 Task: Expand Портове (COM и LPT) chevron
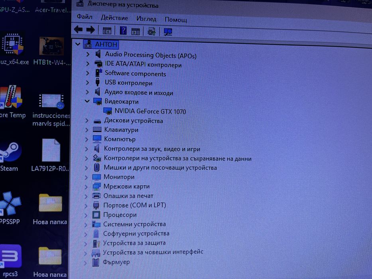(86, 205)
